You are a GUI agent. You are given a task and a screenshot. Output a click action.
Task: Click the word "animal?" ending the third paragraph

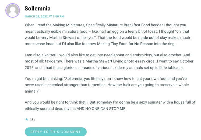pos(32,91)
